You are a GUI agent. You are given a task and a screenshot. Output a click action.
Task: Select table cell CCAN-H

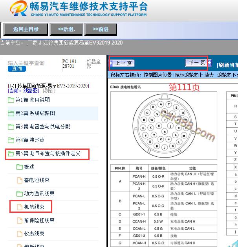pos(139,222)
